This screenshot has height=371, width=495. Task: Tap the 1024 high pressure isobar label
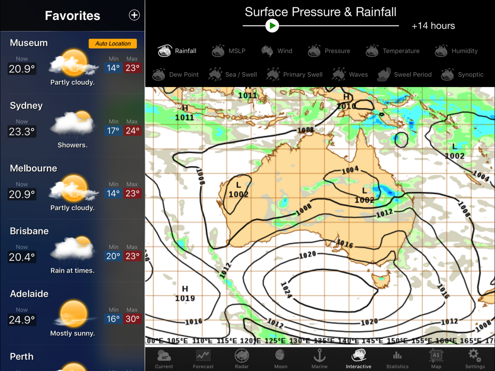pos(286,290)
